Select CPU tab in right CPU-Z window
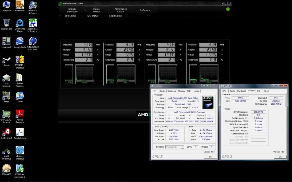The image size is (292, 182). pos(224,91)
